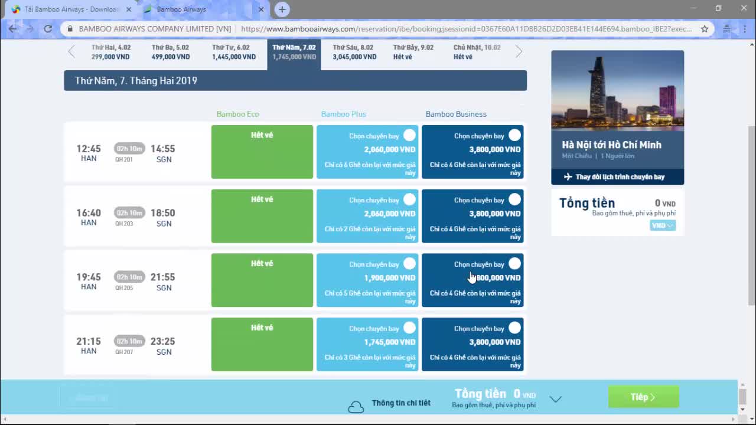This screenshot has height=425, width=756.
Task: Click airplane icon in Thay đổi lịch trình
Action: click(568, 177)
